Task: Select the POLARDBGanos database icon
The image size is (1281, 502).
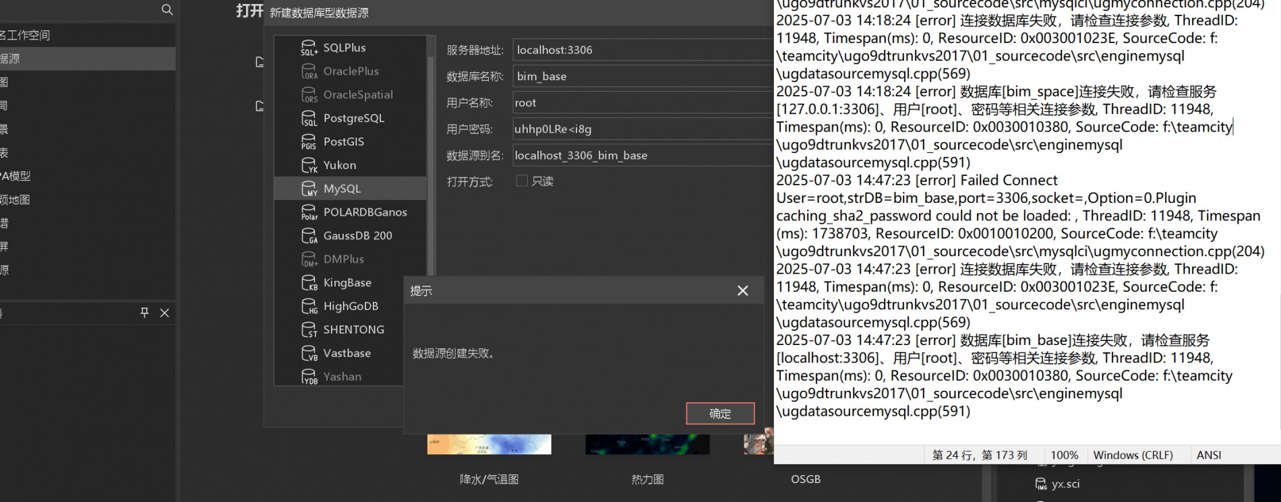Action: coord(309,212)
